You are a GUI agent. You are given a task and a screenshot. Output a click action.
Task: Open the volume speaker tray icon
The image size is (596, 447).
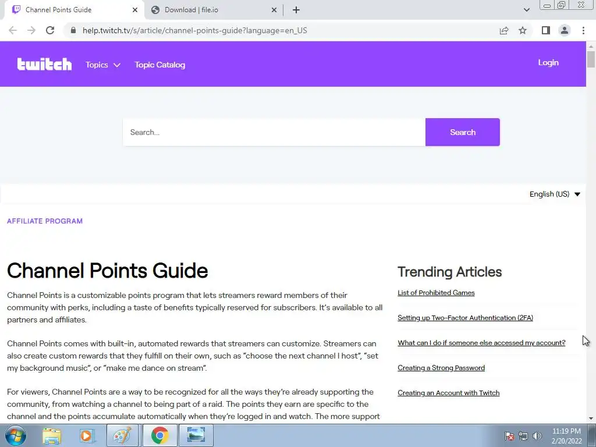(537, 436)
